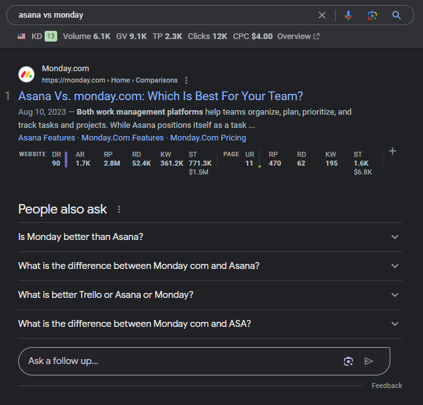Image resolution: width=423 pixels, height=405 pixels.
Task: Open the three-dot menu beside monday.com URL
Action: 186,80
